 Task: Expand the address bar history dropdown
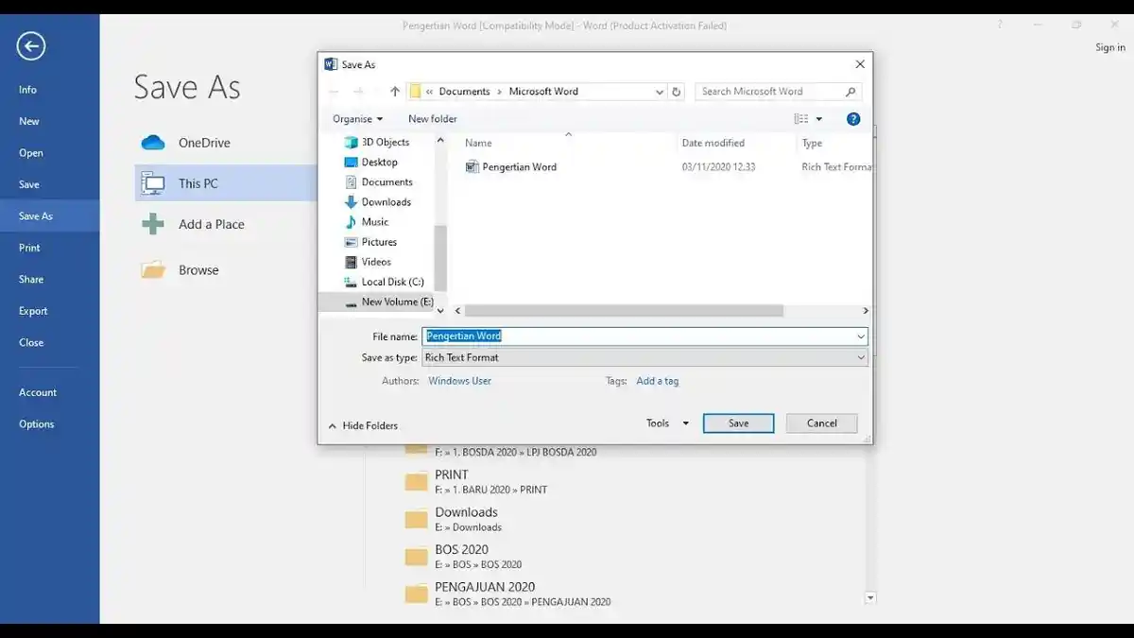coord(660,92)
